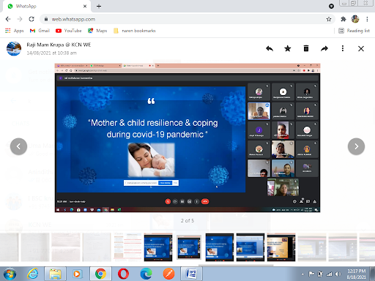375x281 pixels.
Task: Open Chrome extensions puzzle icon
Action: tap(344, 19)
